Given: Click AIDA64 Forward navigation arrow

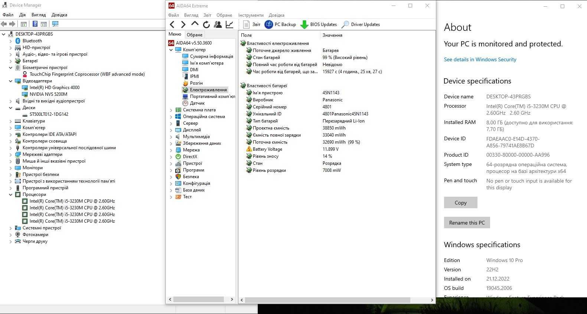Looking at the screenshot, I should (x=183, y=24).
